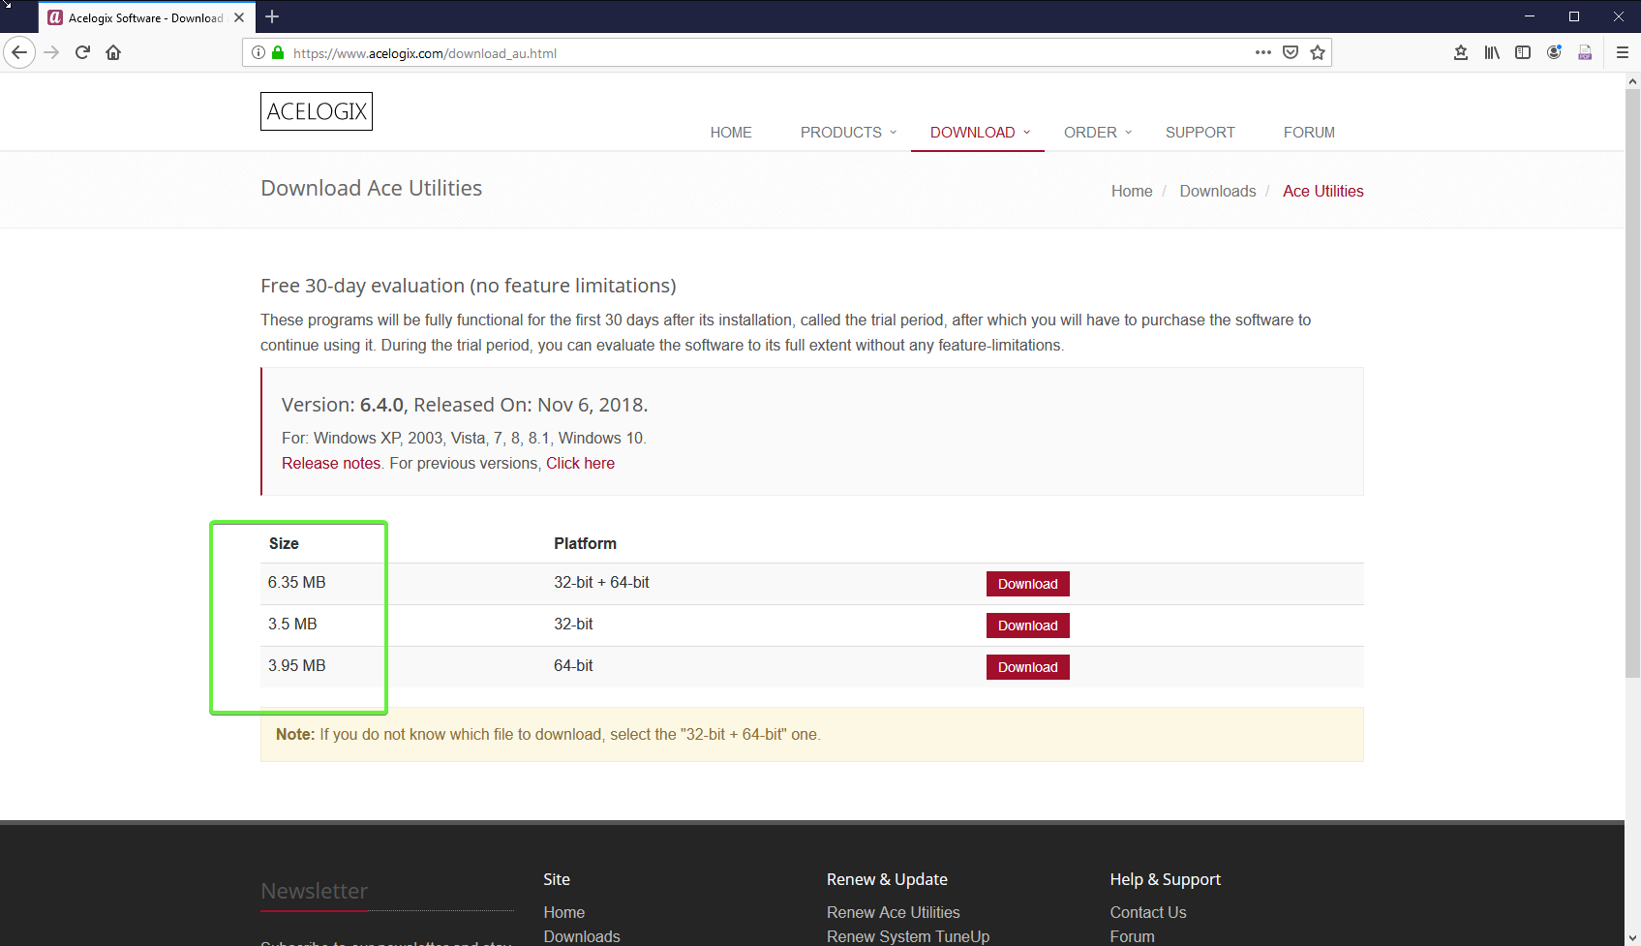The image size is (1641, 946).
Task: Go to the browser home page
Action: coord(113,52)
